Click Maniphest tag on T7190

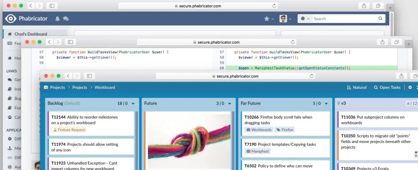click(257, 151)
